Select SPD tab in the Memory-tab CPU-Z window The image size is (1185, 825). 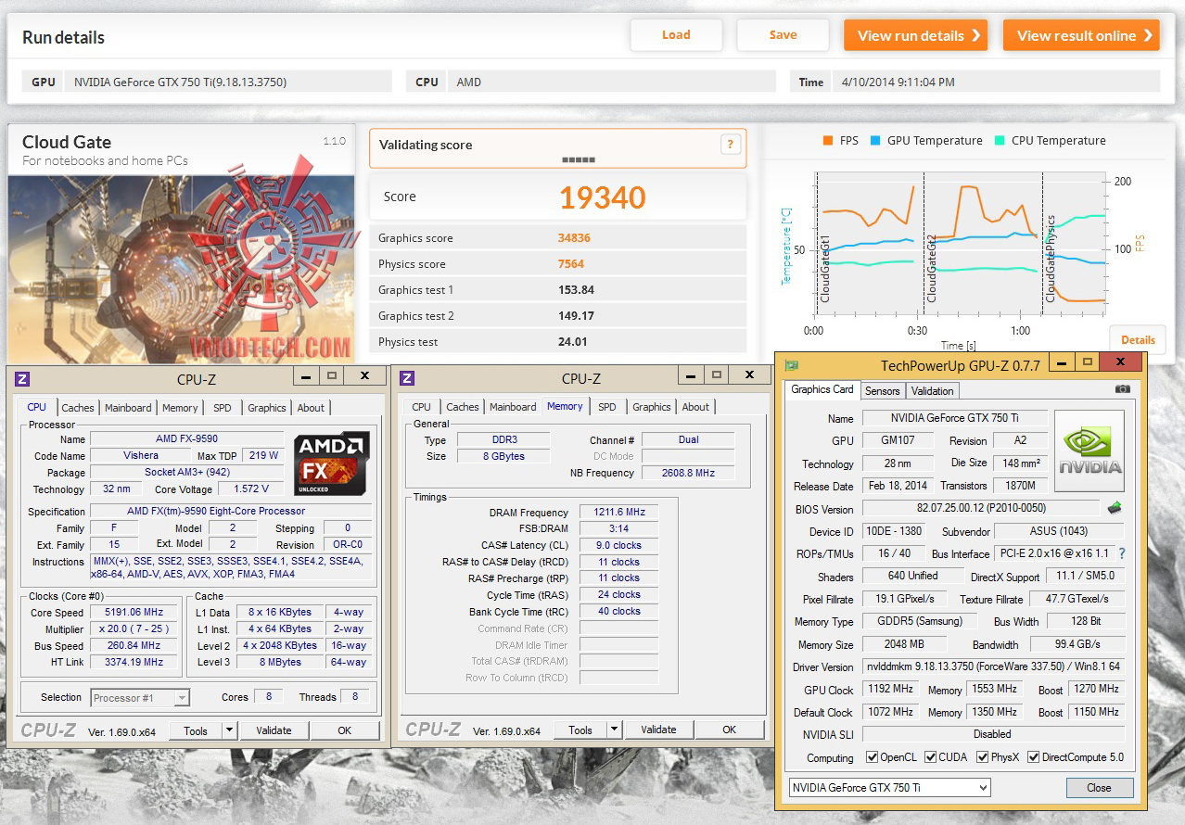pos(607,407)
